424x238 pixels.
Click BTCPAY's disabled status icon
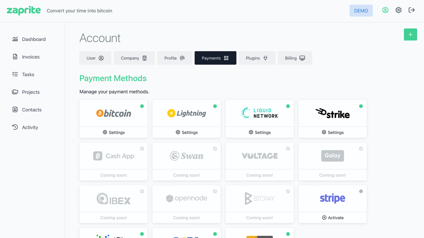click(288, 191)
